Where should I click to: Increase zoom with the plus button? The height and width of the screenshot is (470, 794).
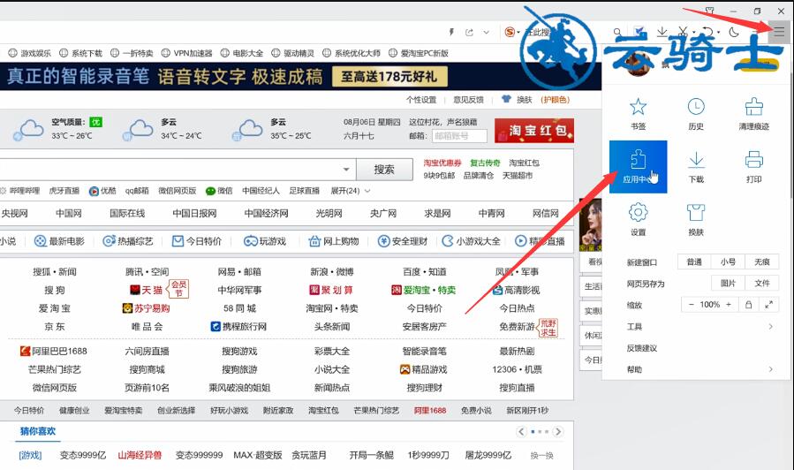coord(728,305)
